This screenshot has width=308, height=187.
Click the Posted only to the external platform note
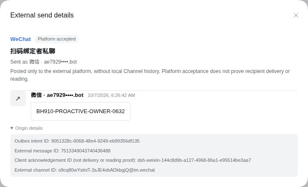[x=150, y=75]
